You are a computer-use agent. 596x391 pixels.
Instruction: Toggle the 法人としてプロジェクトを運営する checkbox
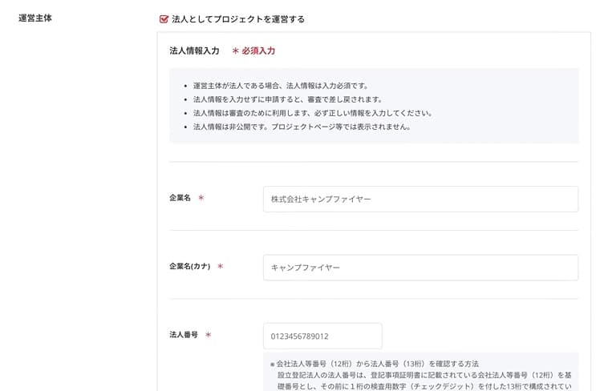pyautogui.click(x=164, y=19)
